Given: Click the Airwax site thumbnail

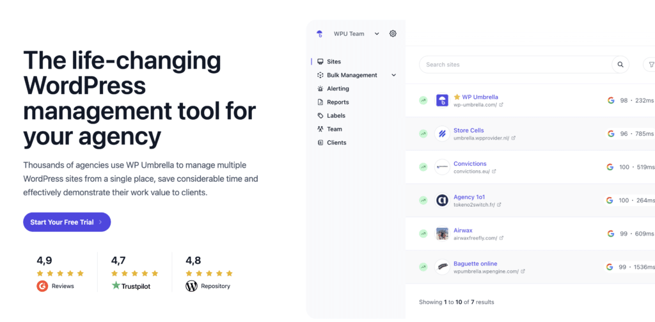Looking at the screenshot, I should pos(442,234).
